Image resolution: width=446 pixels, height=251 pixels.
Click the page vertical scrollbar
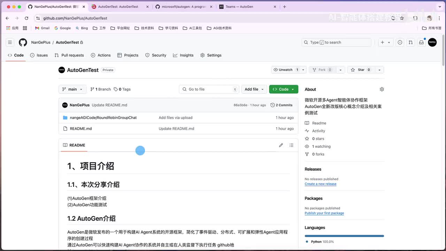click(443, 50)
